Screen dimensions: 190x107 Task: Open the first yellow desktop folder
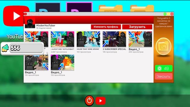tap(110, 9)
